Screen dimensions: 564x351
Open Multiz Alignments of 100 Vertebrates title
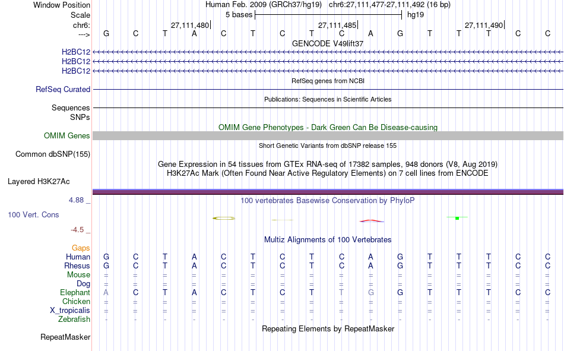click(x=328, y=240)
